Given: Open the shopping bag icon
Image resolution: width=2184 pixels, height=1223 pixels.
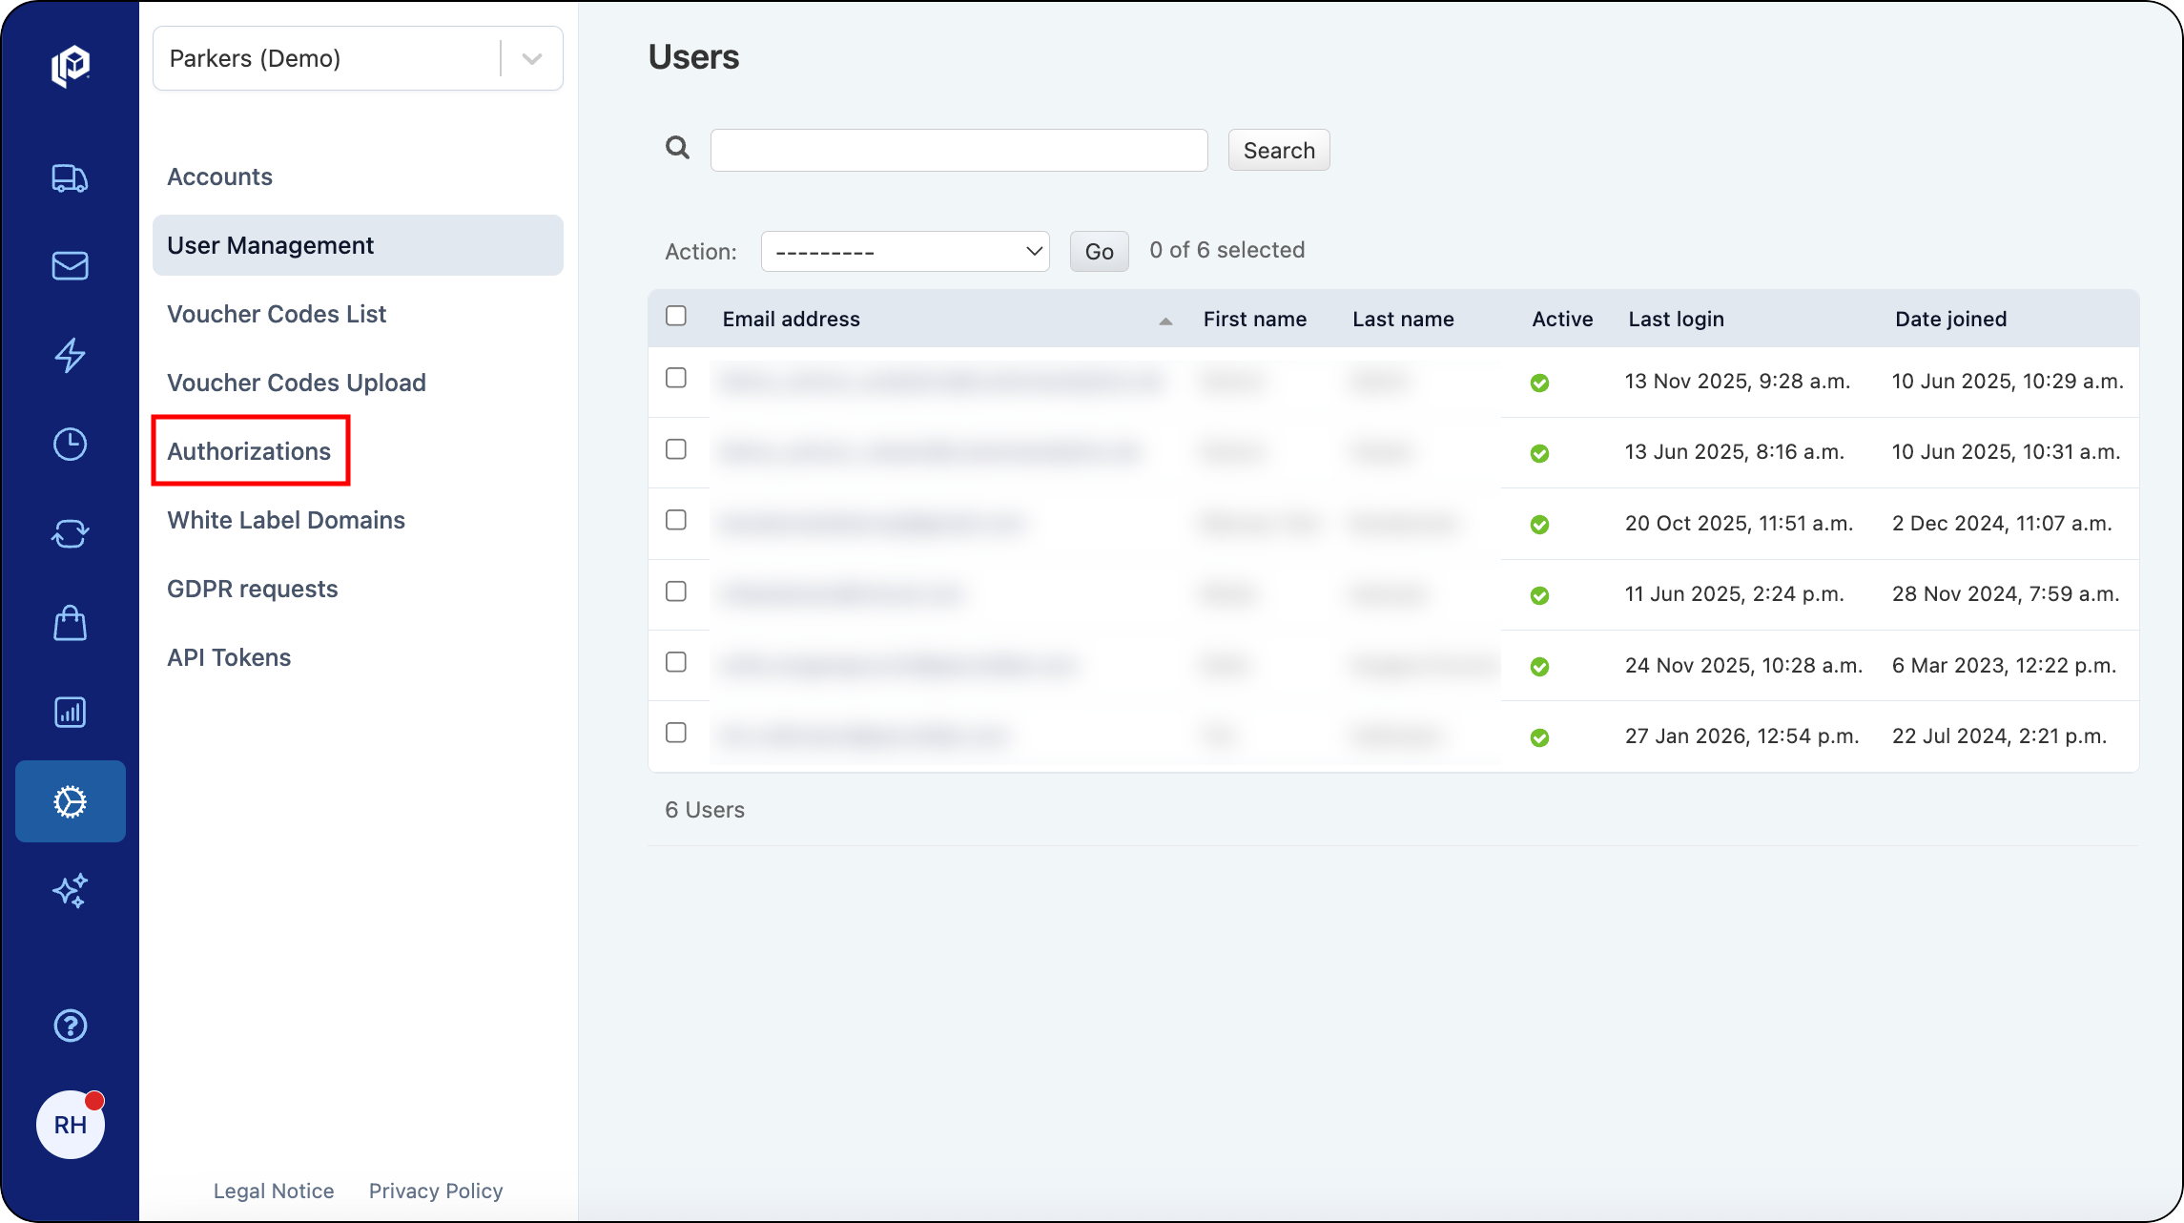Looking at the screenshot, I should 70,622.
